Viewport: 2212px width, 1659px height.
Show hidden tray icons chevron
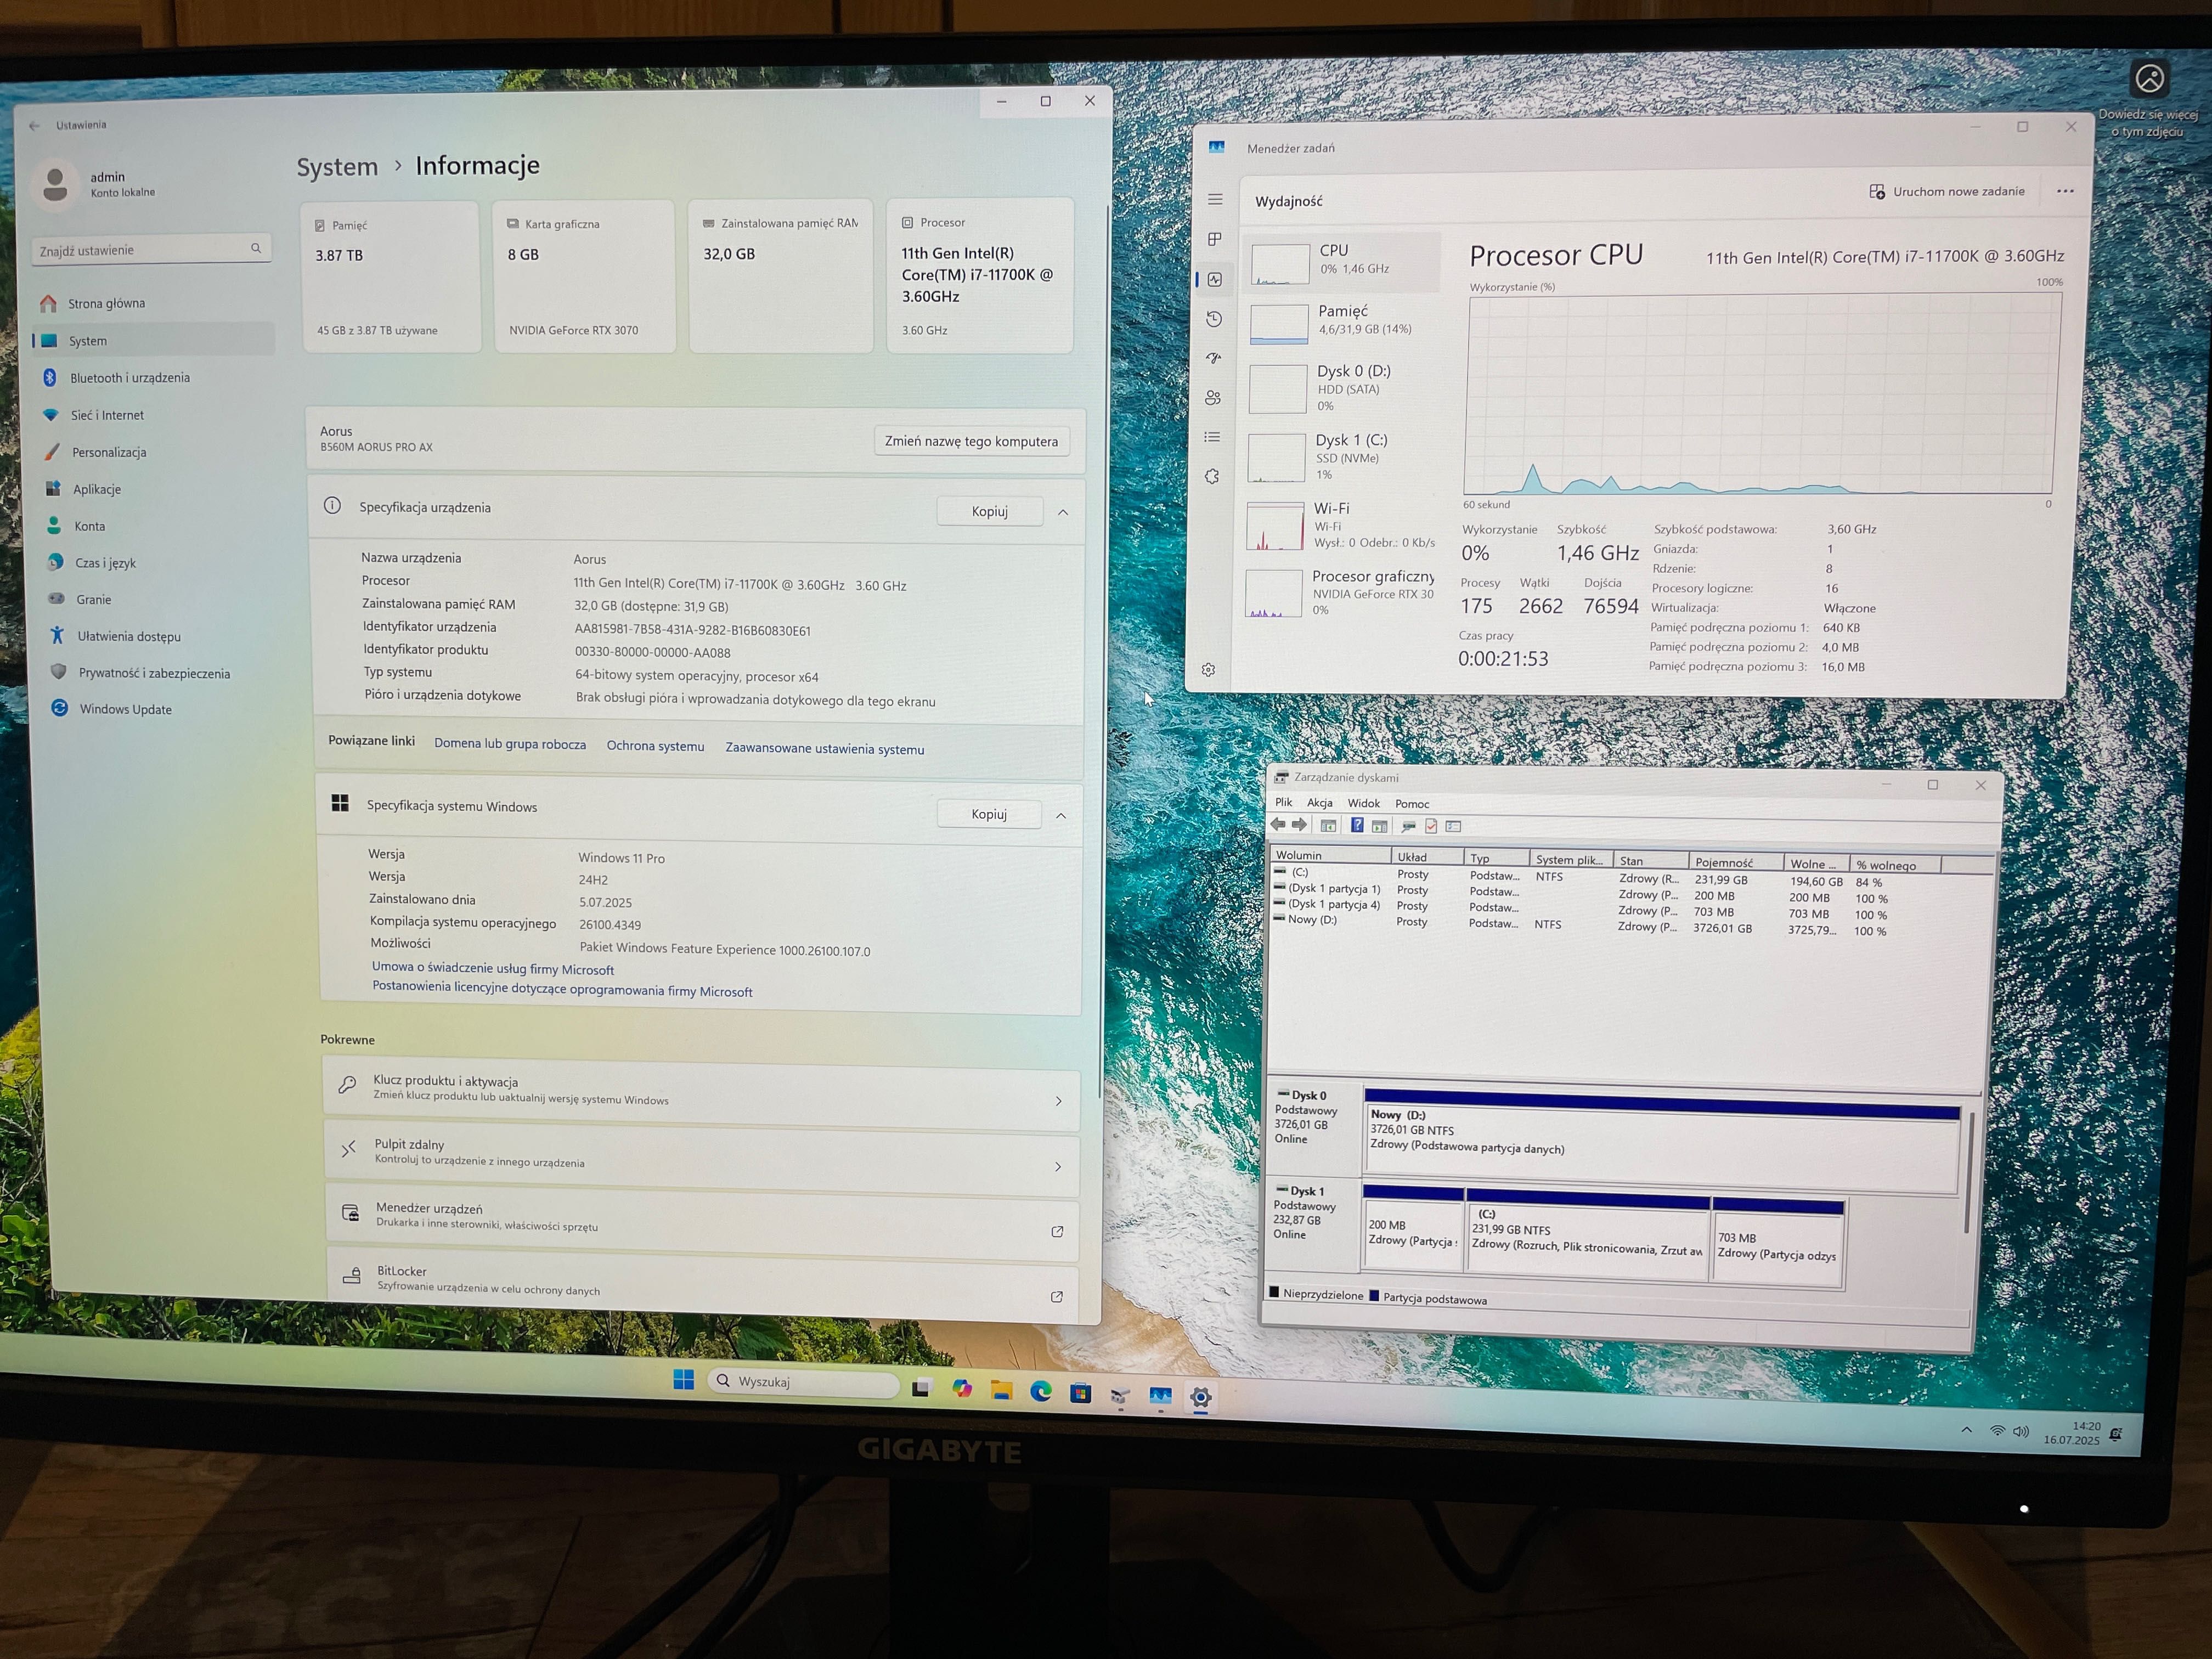pyautogui.click(x=1966, y=1430)
